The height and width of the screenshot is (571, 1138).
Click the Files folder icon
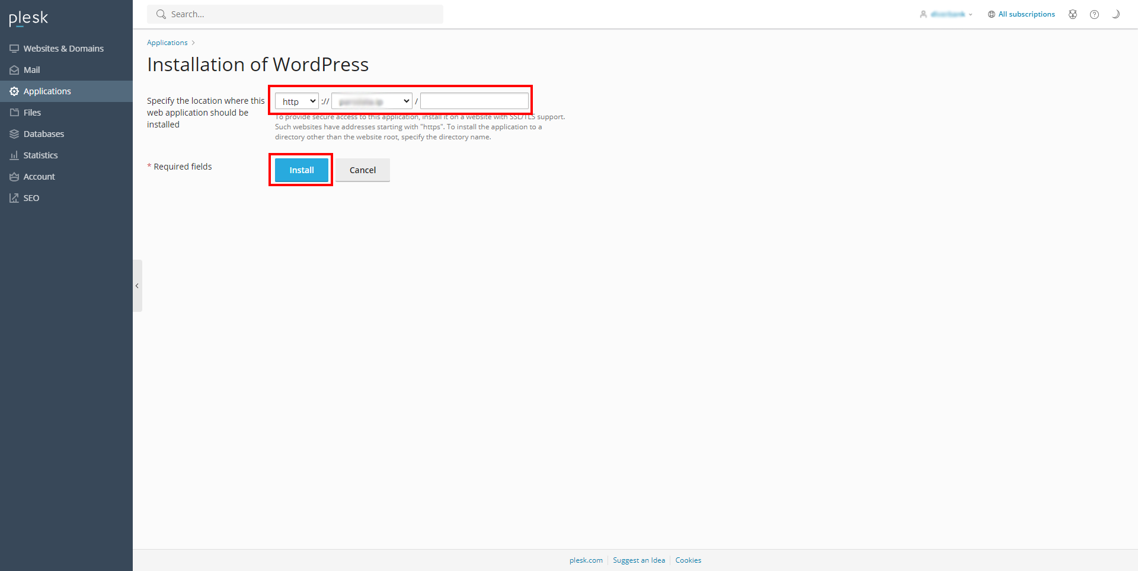14,113
